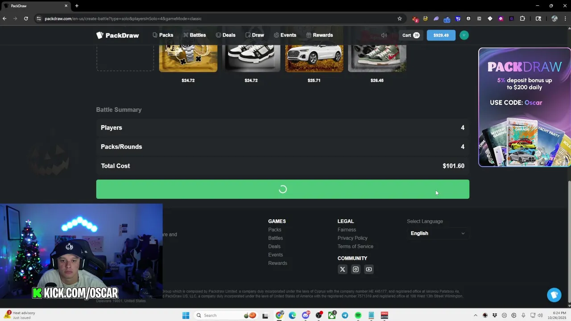Open the Instagram community icon
The image size is (571, 321).
tap(356, 269)
